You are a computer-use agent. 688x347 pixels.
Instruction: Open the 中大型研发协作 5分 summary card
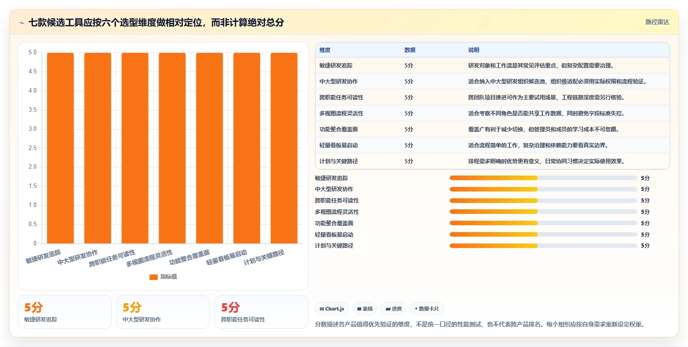163,312
